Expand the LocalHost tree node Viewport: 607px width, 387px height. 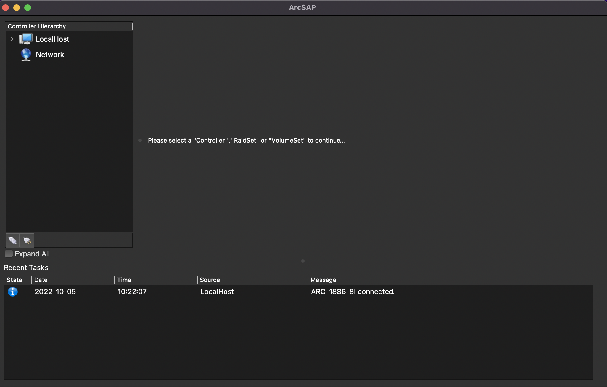[12, 39]
